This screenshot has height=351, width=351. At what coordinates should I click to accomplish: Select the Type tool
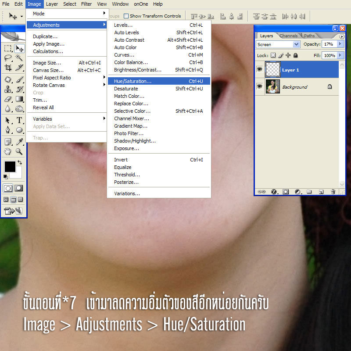(x=19, y=120)
